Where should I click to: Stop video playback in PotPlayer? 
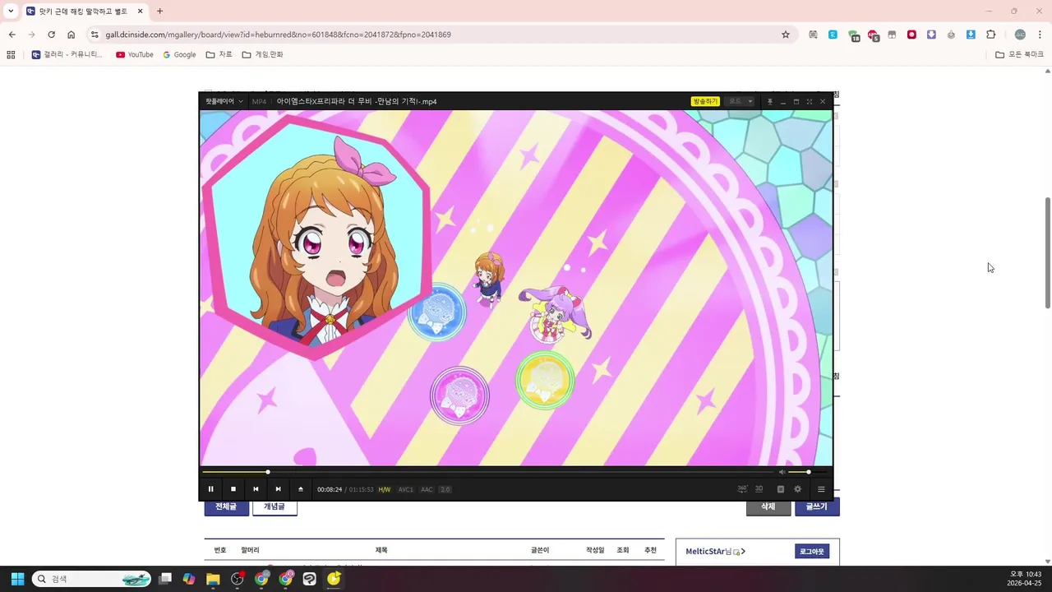coord(233,489)
